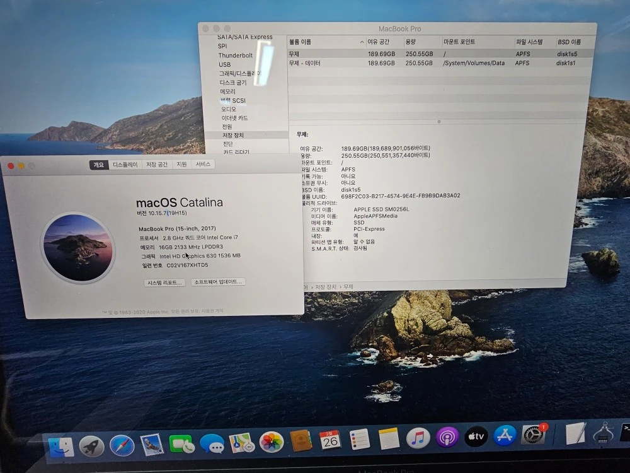630x473 pixels.
Task: Select 메모리 in the sidebar
Action: tap(228, 91)
